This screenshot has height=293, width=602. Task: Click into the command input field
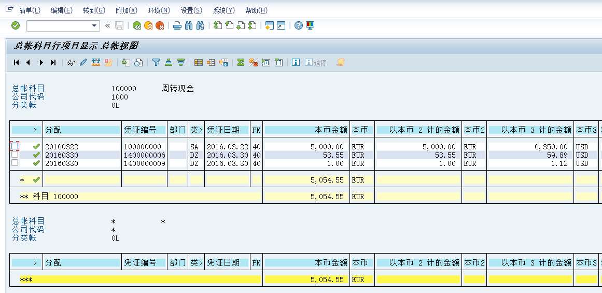pos(59,26)
